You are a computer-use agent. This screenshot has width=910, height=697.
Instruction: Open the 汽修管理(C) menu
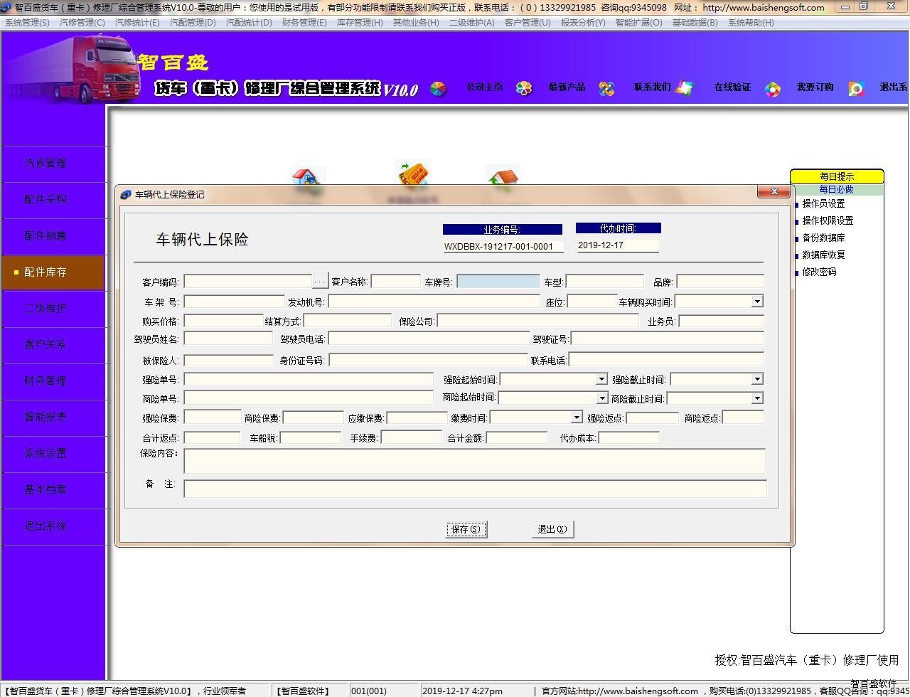pos(82,22)
